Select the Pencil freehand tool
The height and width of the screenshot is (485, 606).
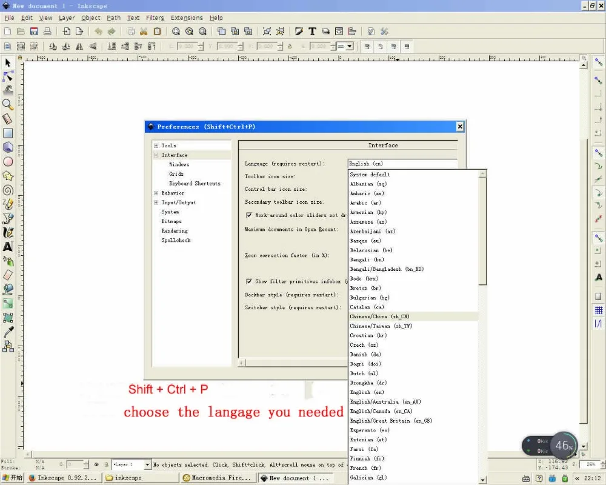(x=8, y=204)
